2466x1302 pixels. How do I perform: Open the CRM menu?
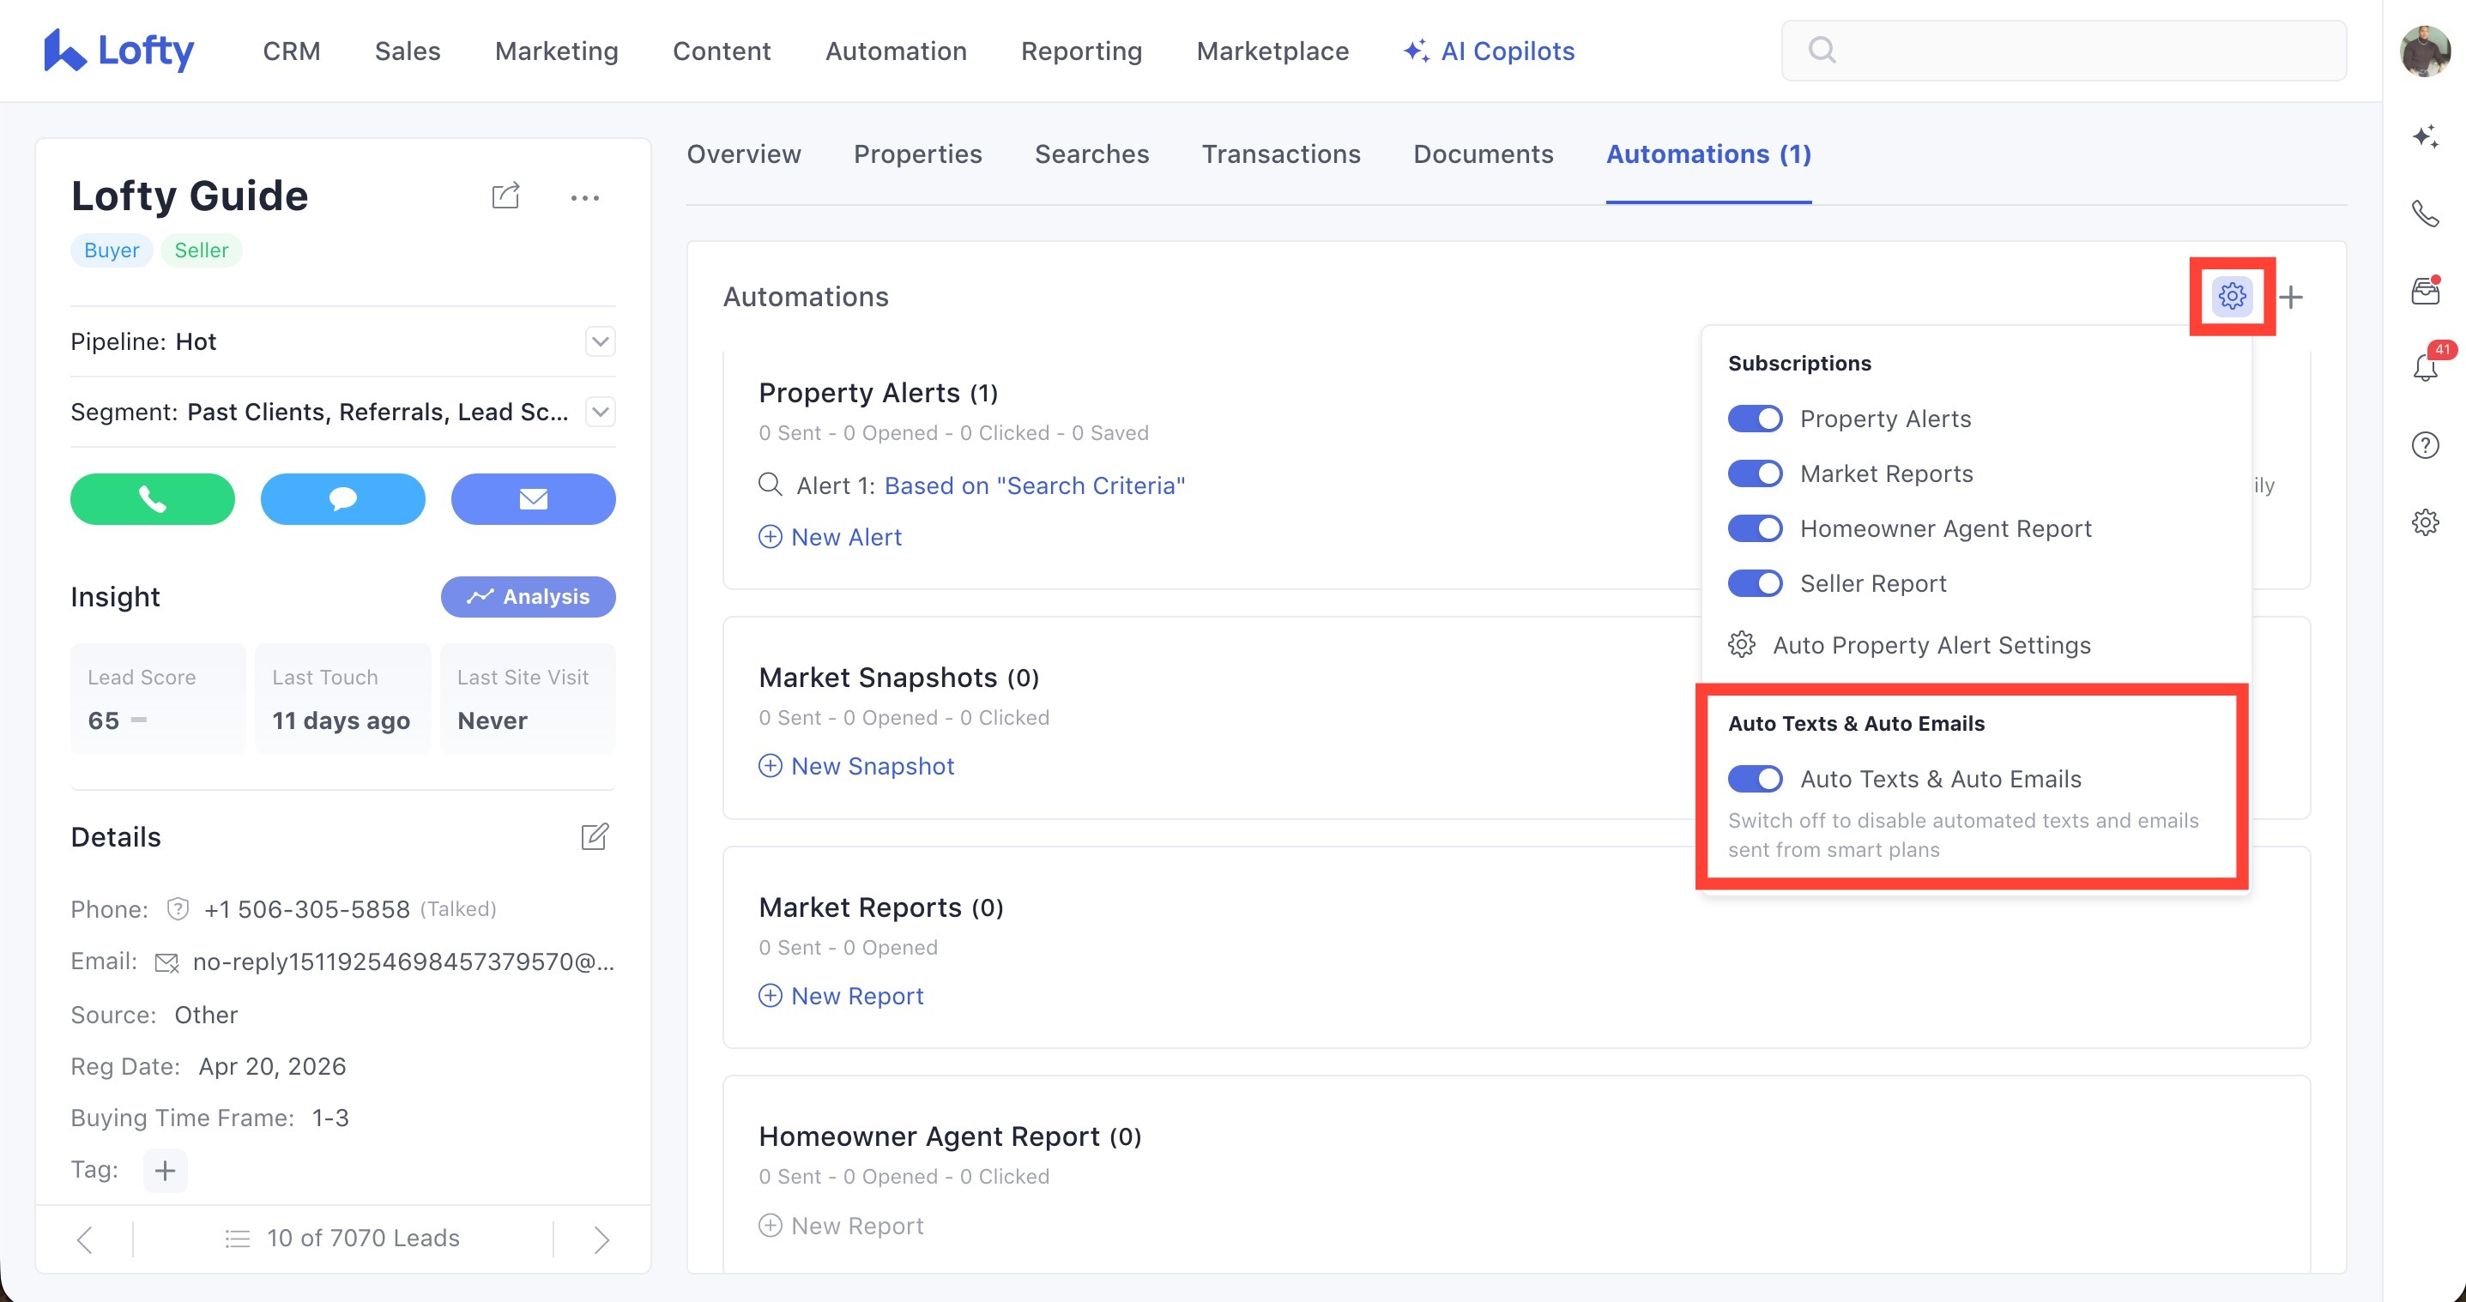tap(292, 51)
